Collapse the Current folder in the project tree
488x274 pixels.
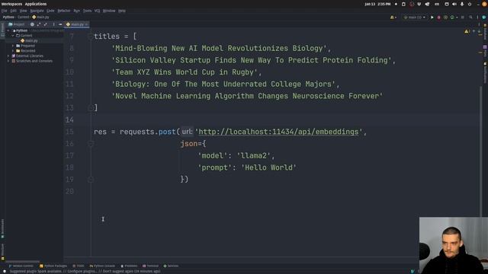click(13, 36)
